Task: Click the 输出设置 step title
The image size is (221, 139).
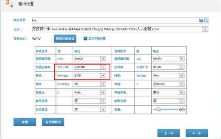Action: 26,4
